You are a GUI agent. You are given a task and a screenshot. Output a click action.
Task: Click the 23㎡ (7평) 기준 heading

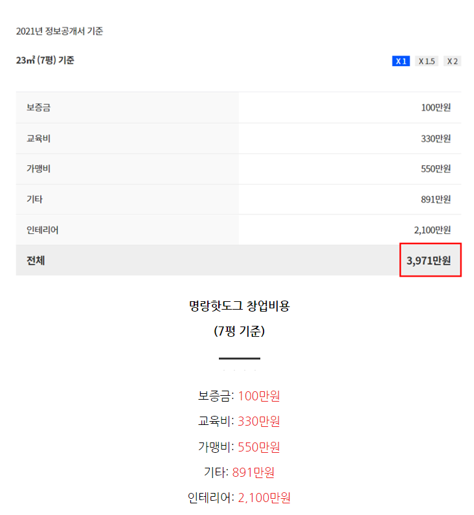coord(45,60)
